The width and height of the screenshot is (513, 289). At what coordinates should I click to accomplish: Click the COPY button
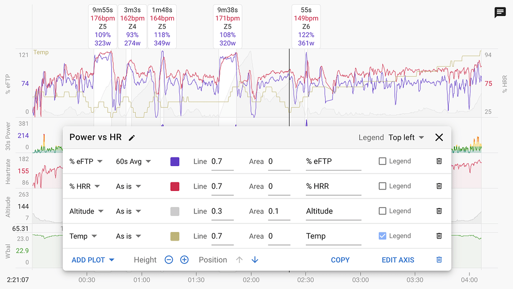[340, 259]
